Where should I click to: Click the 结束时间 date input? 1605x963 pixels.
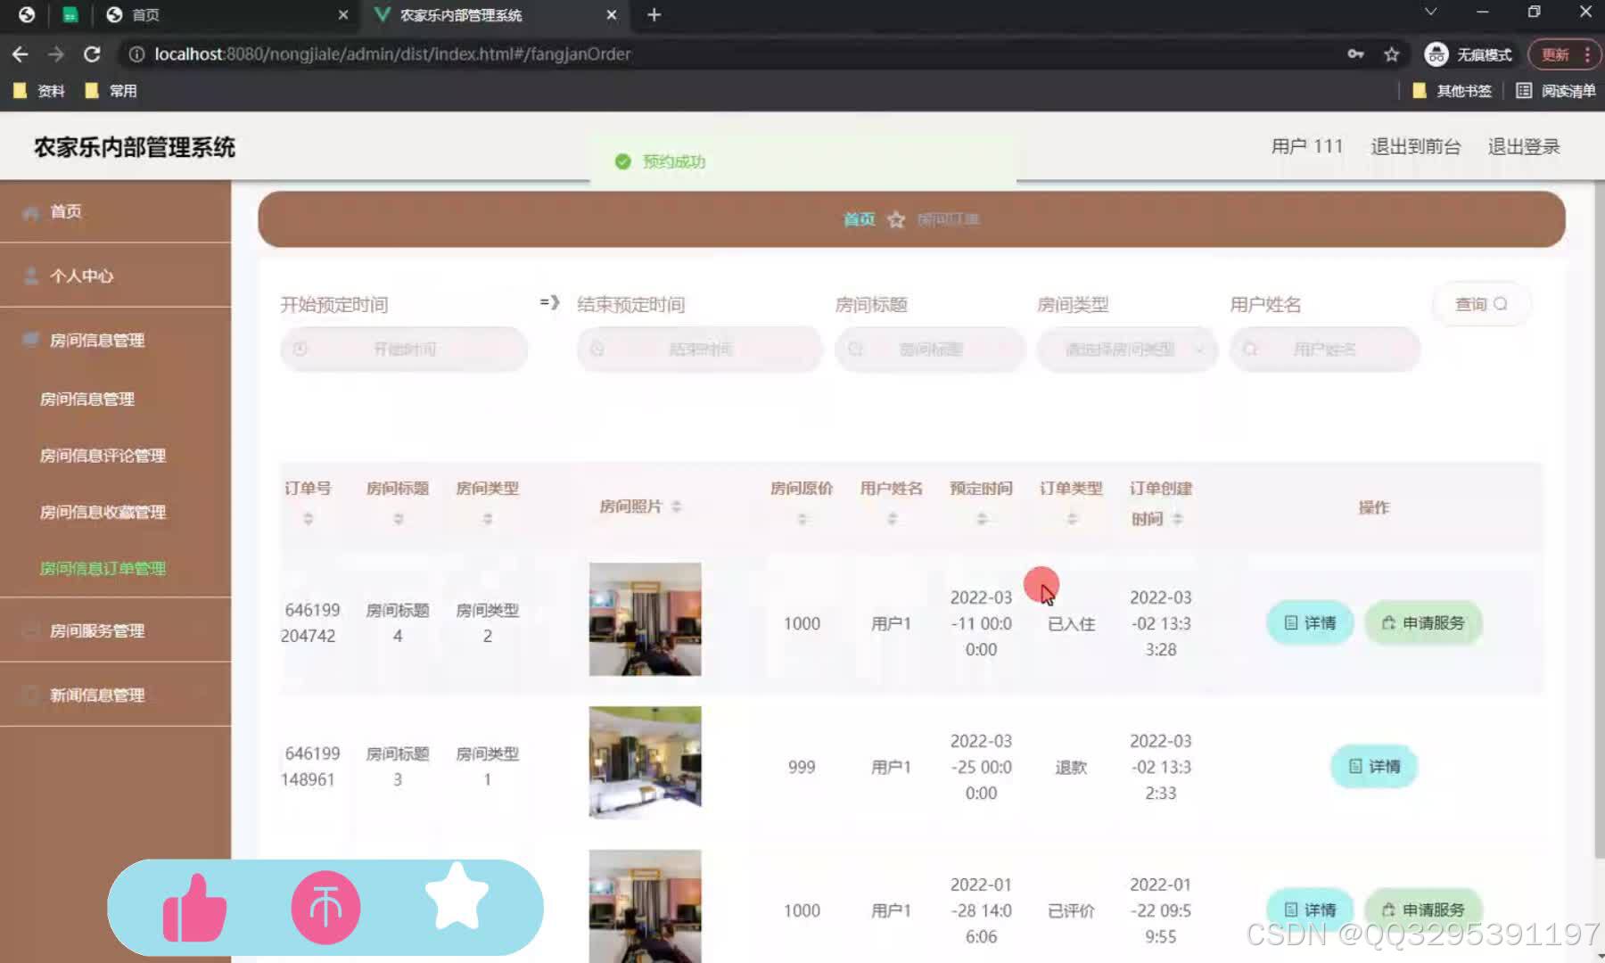click(699, 350)
